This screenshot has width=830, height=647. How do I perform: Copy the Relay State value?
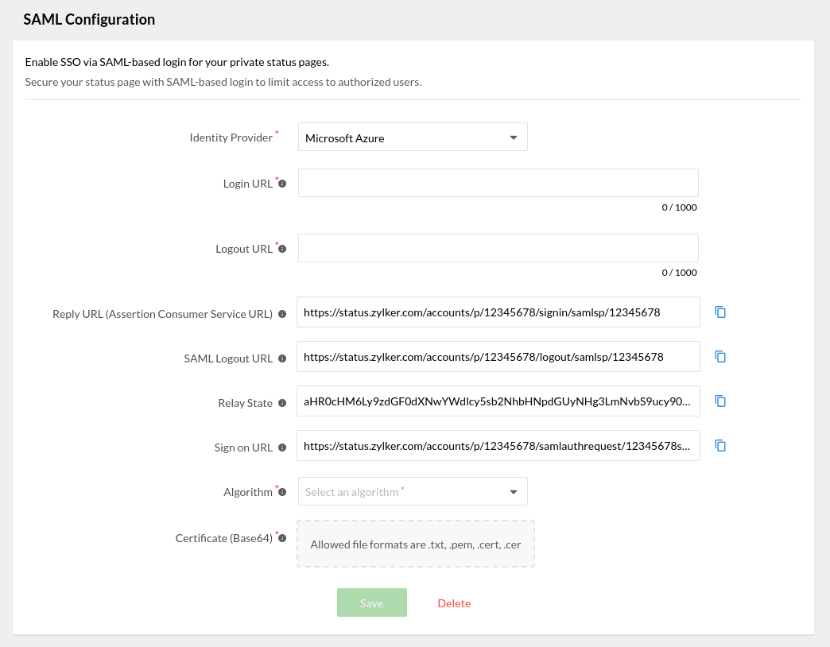pos(720,401)
